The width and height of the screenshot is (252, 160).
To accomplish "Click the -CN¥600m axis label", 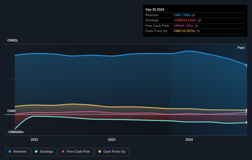I will (15, 132).
